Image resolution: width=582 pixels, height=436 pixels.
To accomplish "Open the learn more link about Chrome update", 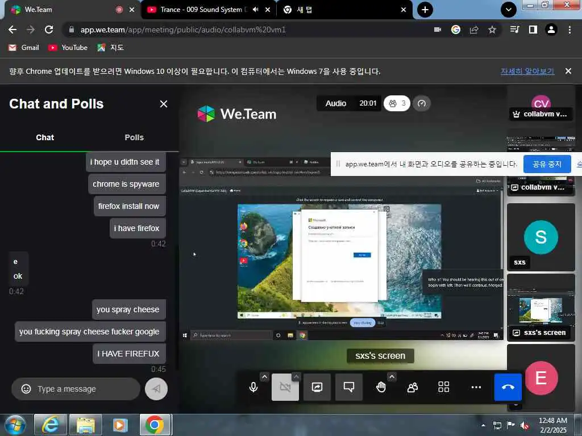I will pyautogui.click(x=527, y=71).
